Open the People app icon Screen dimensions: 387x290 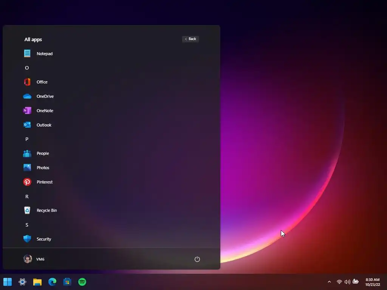[27, 153]
